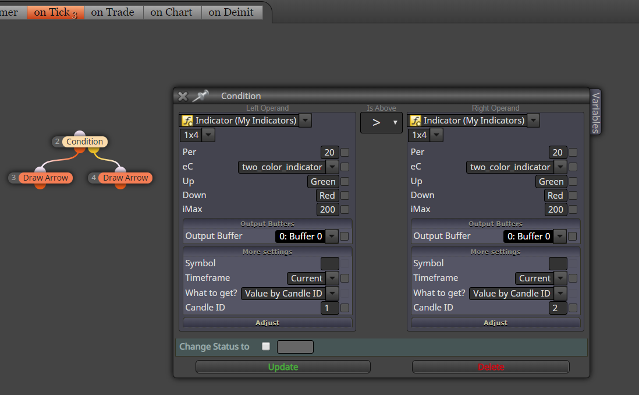Viewport: 639px width, 395px height.
Task: Edit left operand Per value 20
Action: 329,153
